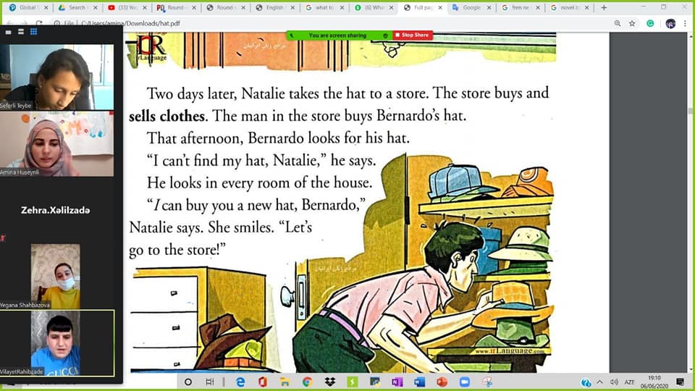Viewport: 695px width, 391px height.
Task: Expand the hidden system tray icons
Action: [599, 382]
